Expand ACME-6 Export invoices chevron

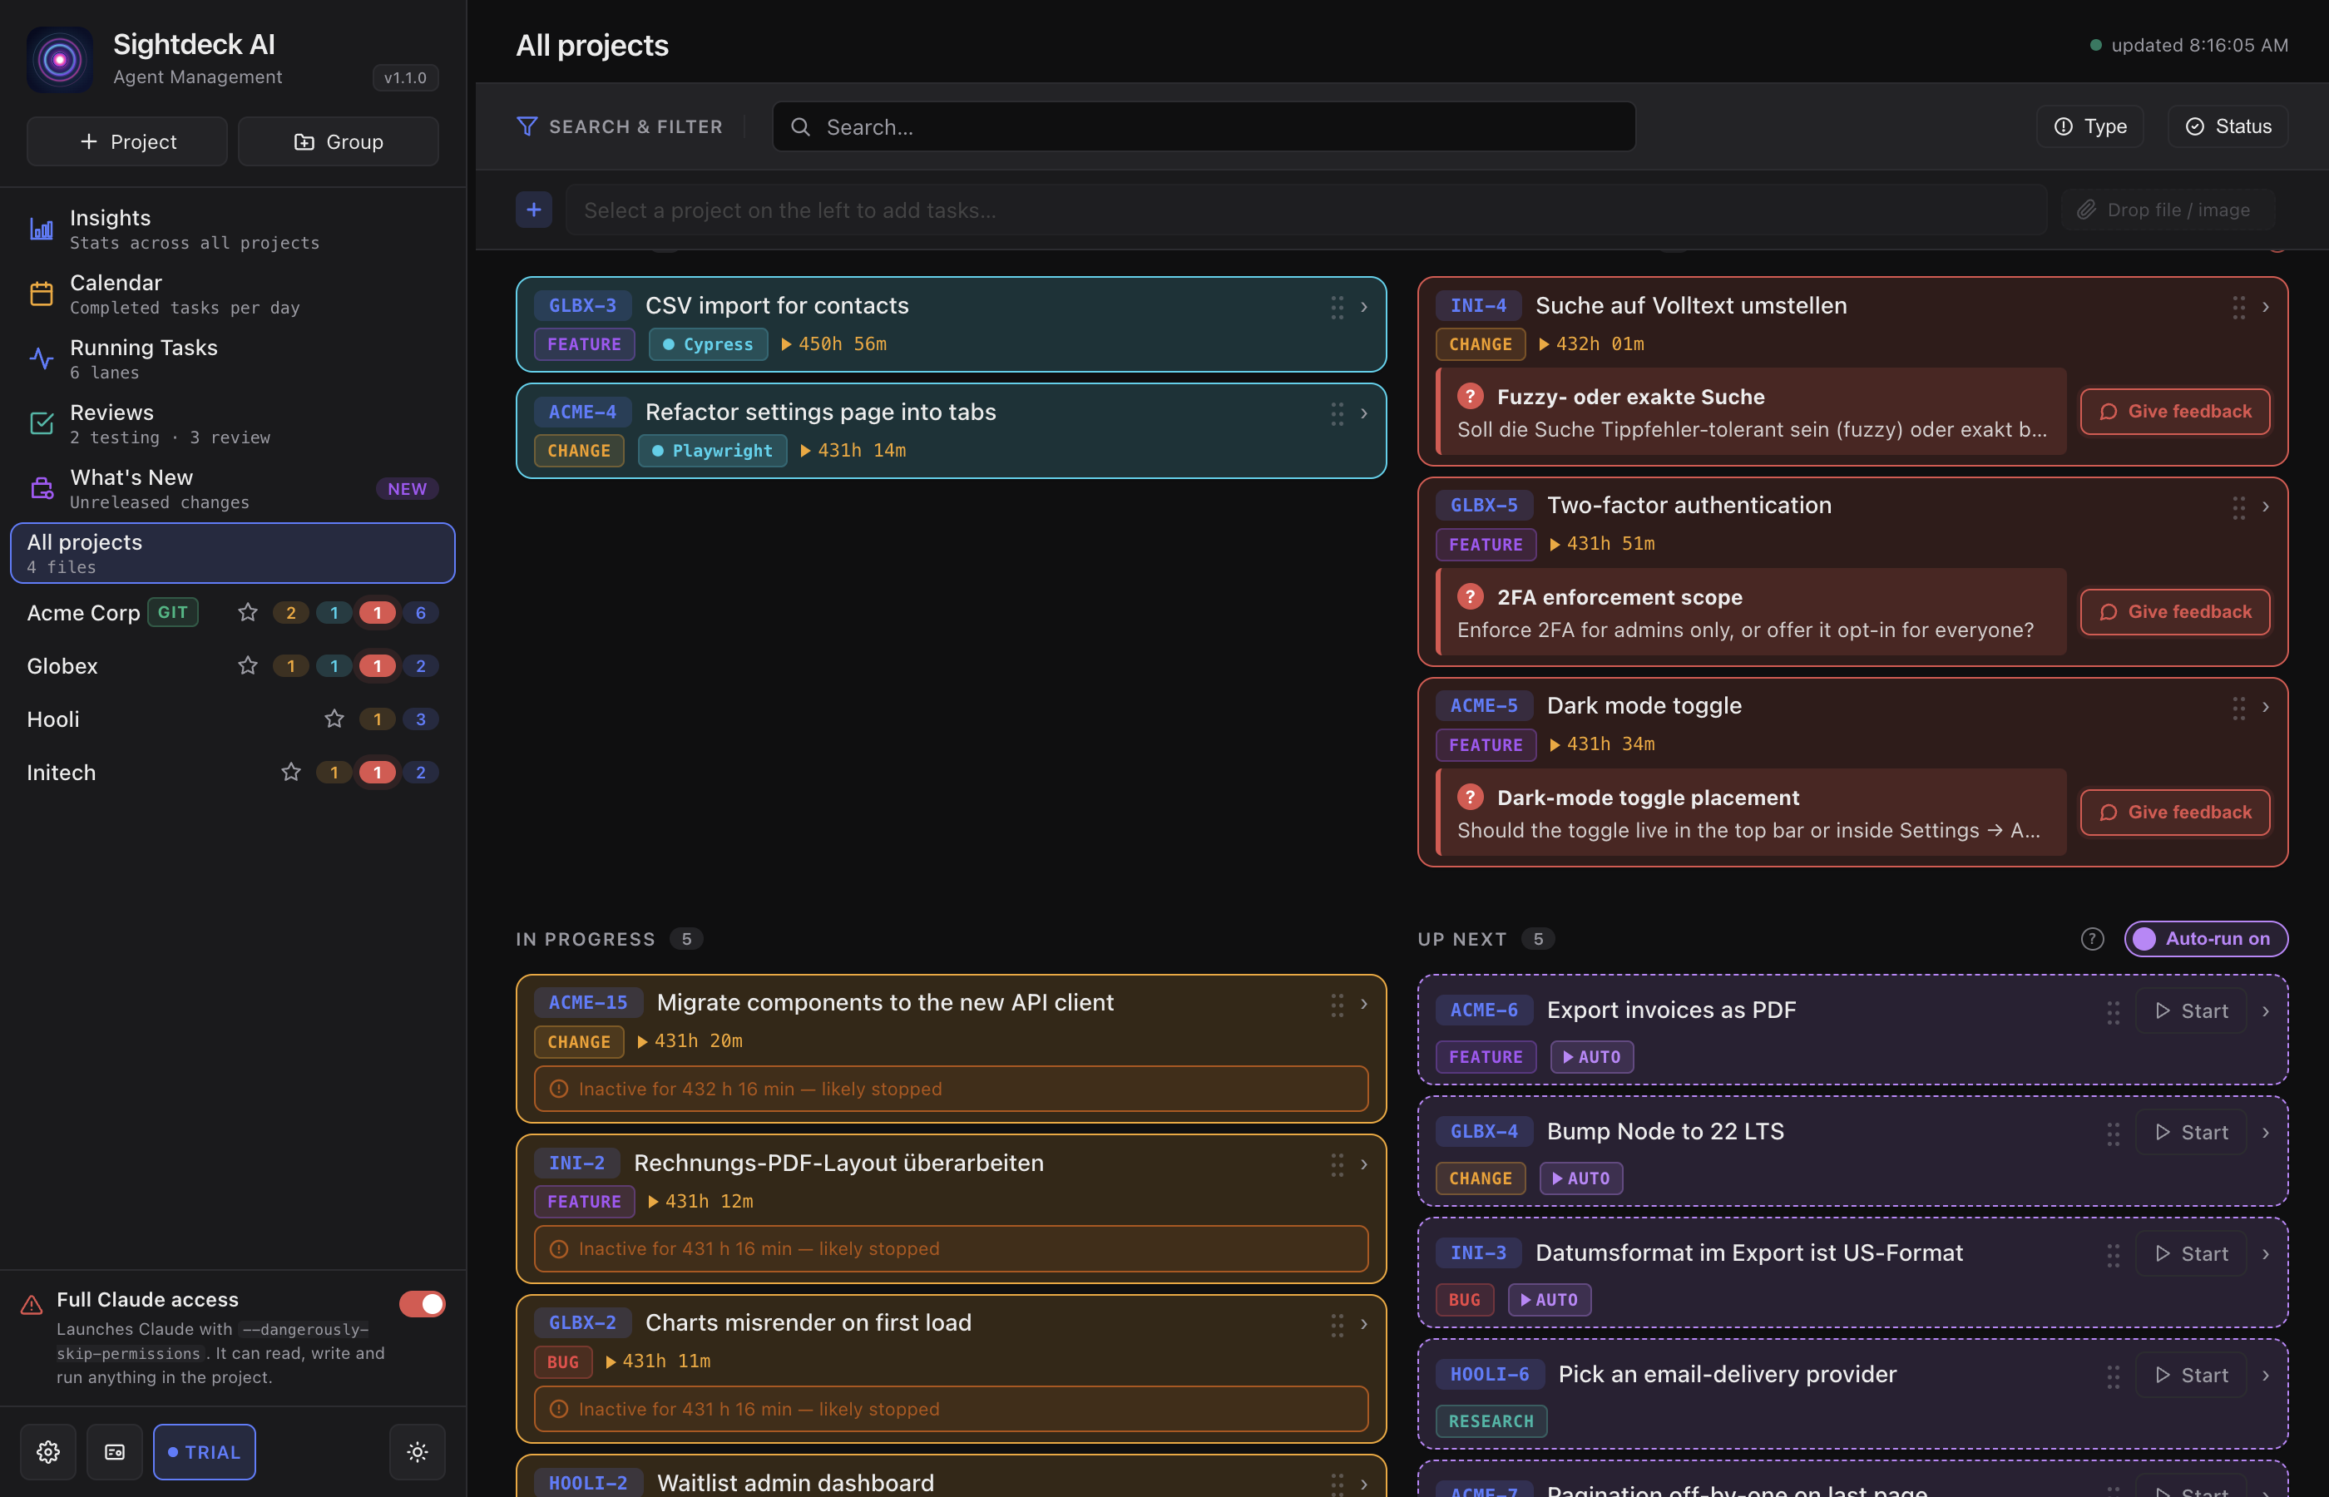tap(2266, 1012)
